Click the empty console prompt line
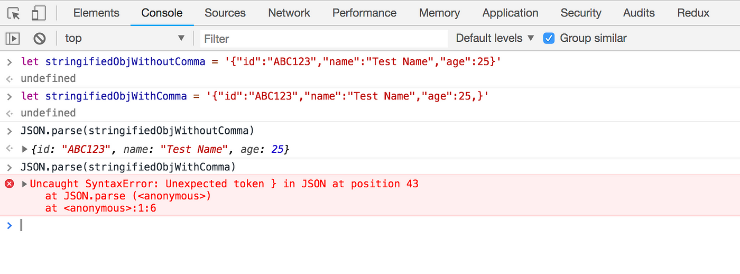The image size is (740, 274). pos(370,225)
